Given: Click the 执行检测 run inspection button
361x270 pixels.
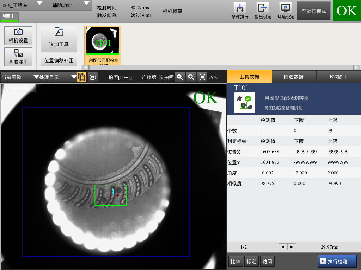Looking at the screenshot, I should point(337,261).
